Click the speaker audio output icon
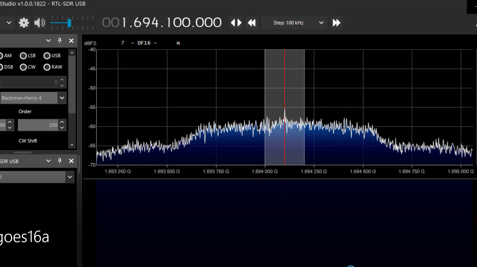The width and height of the screenshot is (477, 267). coord(40,23)
